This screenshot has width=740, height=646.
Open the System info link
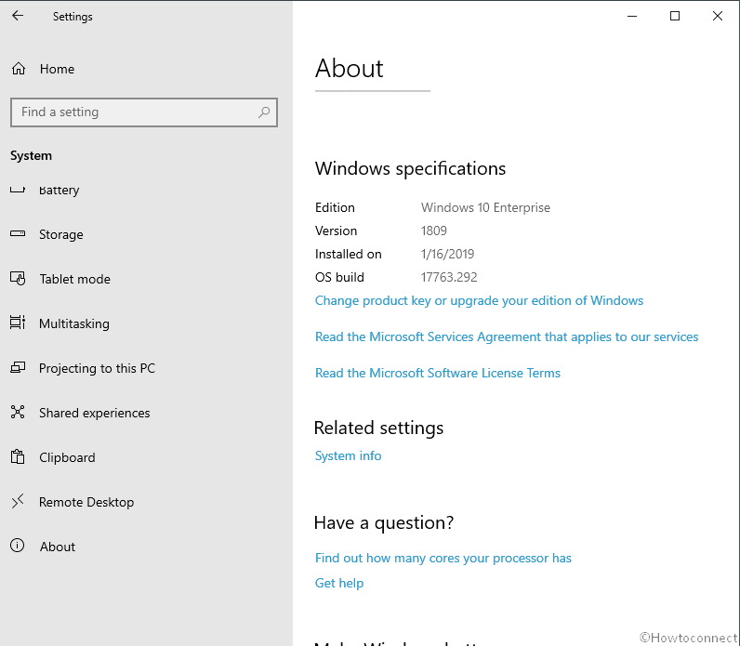348,455
